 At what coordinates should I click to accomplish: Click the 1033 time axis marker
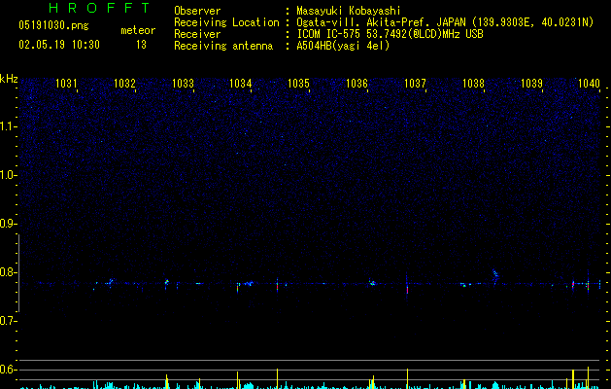click(x=183, y=84)
